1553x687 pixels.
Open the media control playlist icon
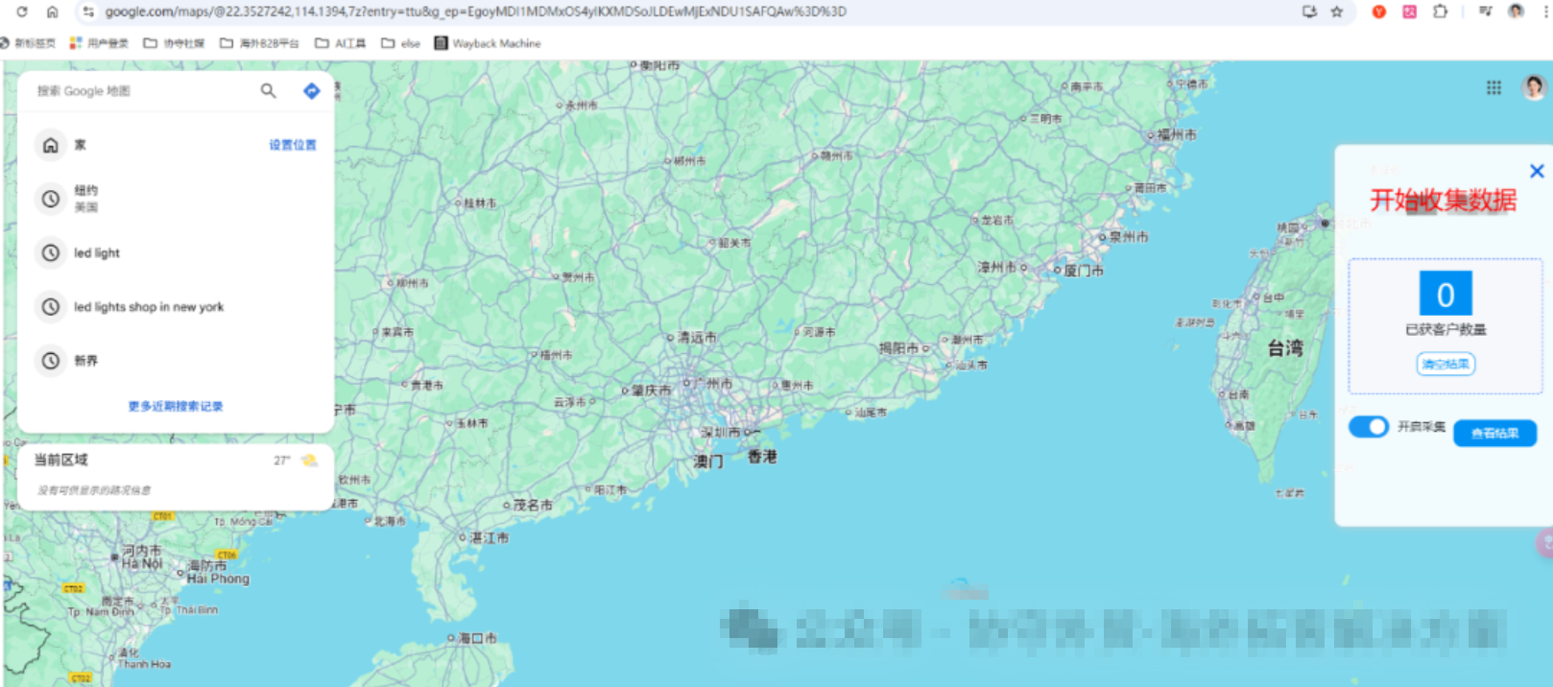pyautogui.click(x=1486, y=12)
